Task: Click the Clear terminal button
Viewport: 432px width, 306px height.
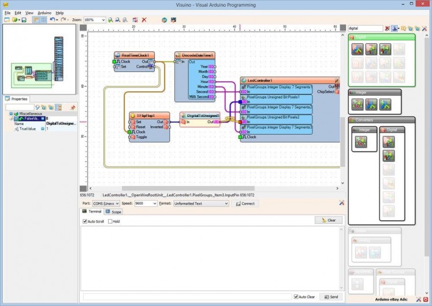Action: [328, 220]
